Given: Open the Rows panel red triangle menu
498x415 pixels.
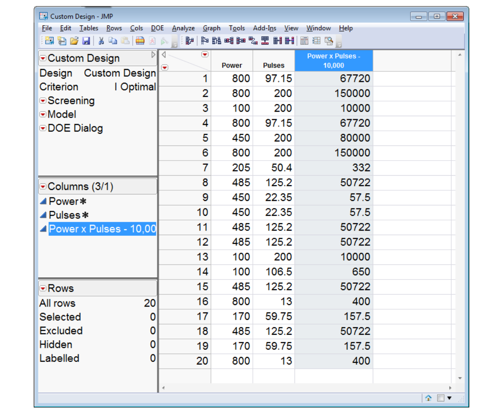Looking at the screenshot, I should pos(43,288).
